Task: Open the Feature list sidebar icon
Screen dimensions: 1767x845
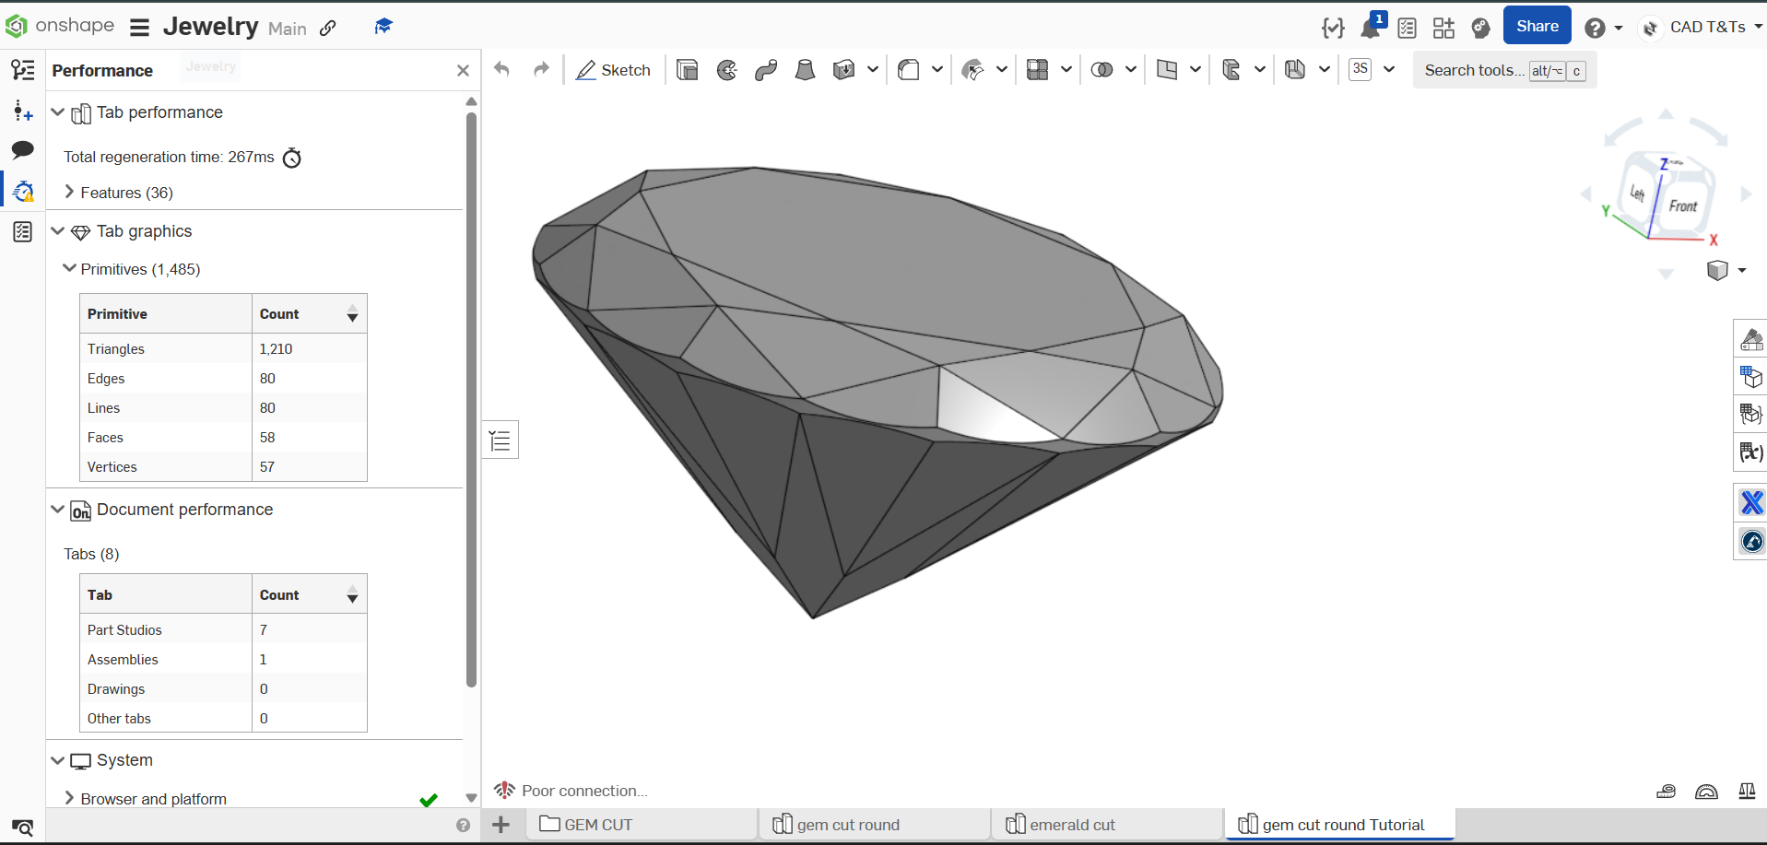Action: point(23,70)
